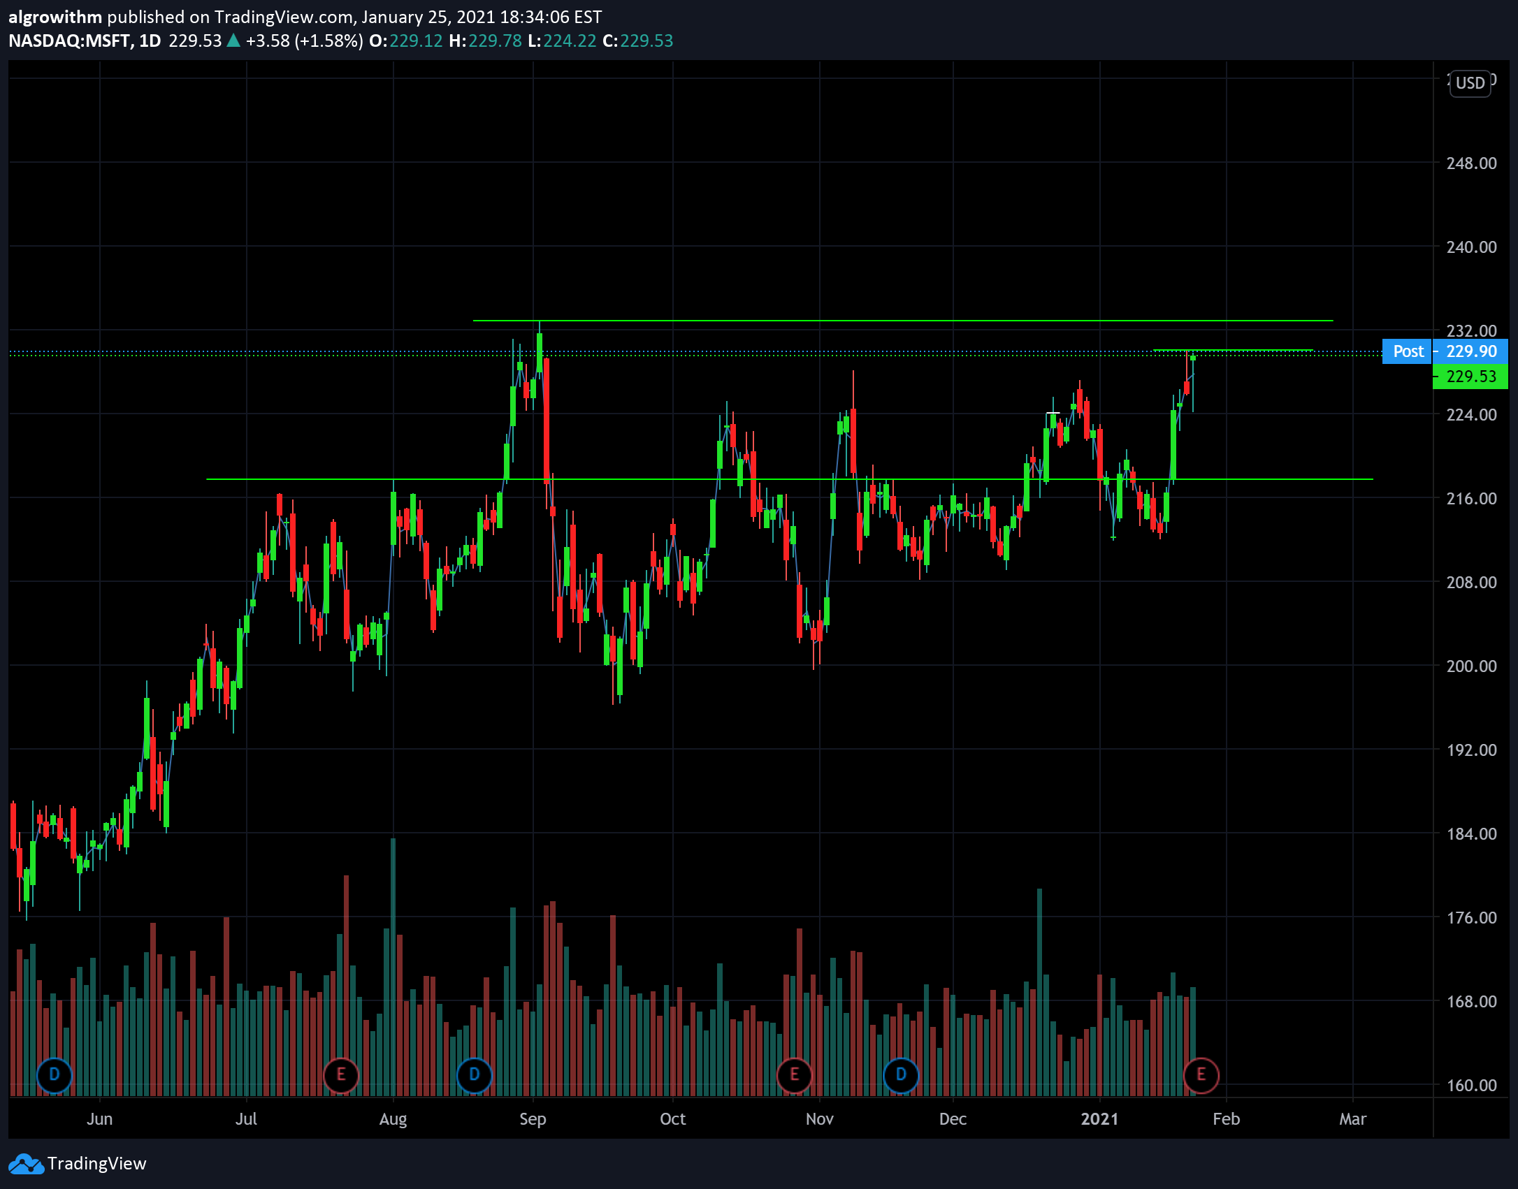Click the 192.00 price axis label
Image resolution: width=1518 pixels, height=1189 pixels.
[1472, 750]
